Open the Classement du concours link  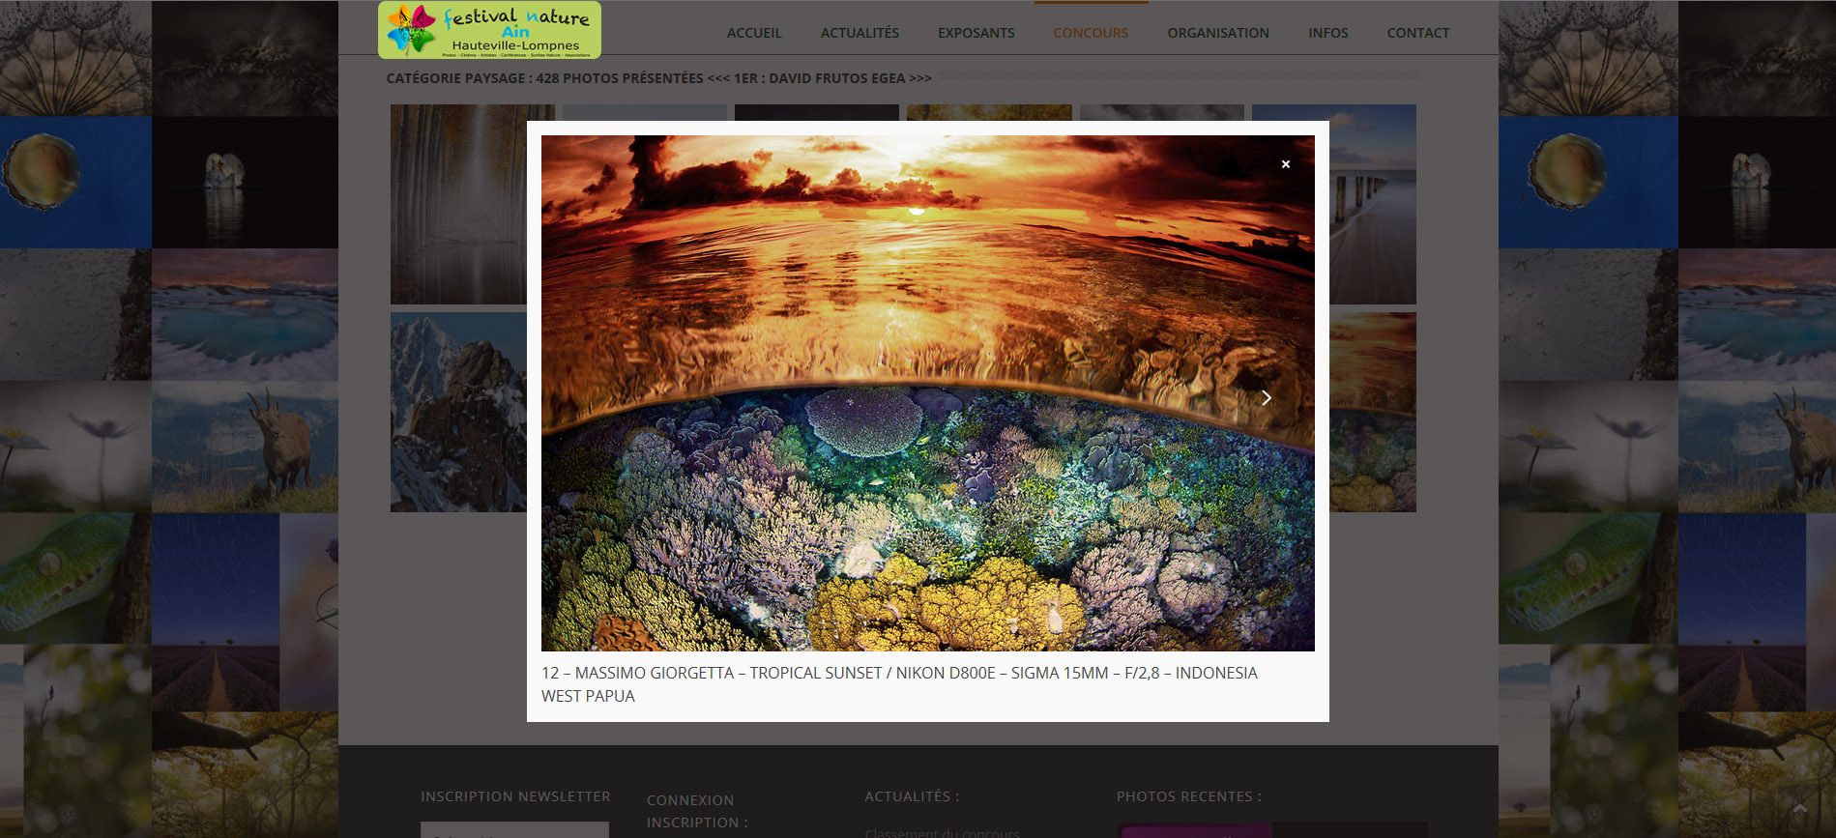(942, 832)
